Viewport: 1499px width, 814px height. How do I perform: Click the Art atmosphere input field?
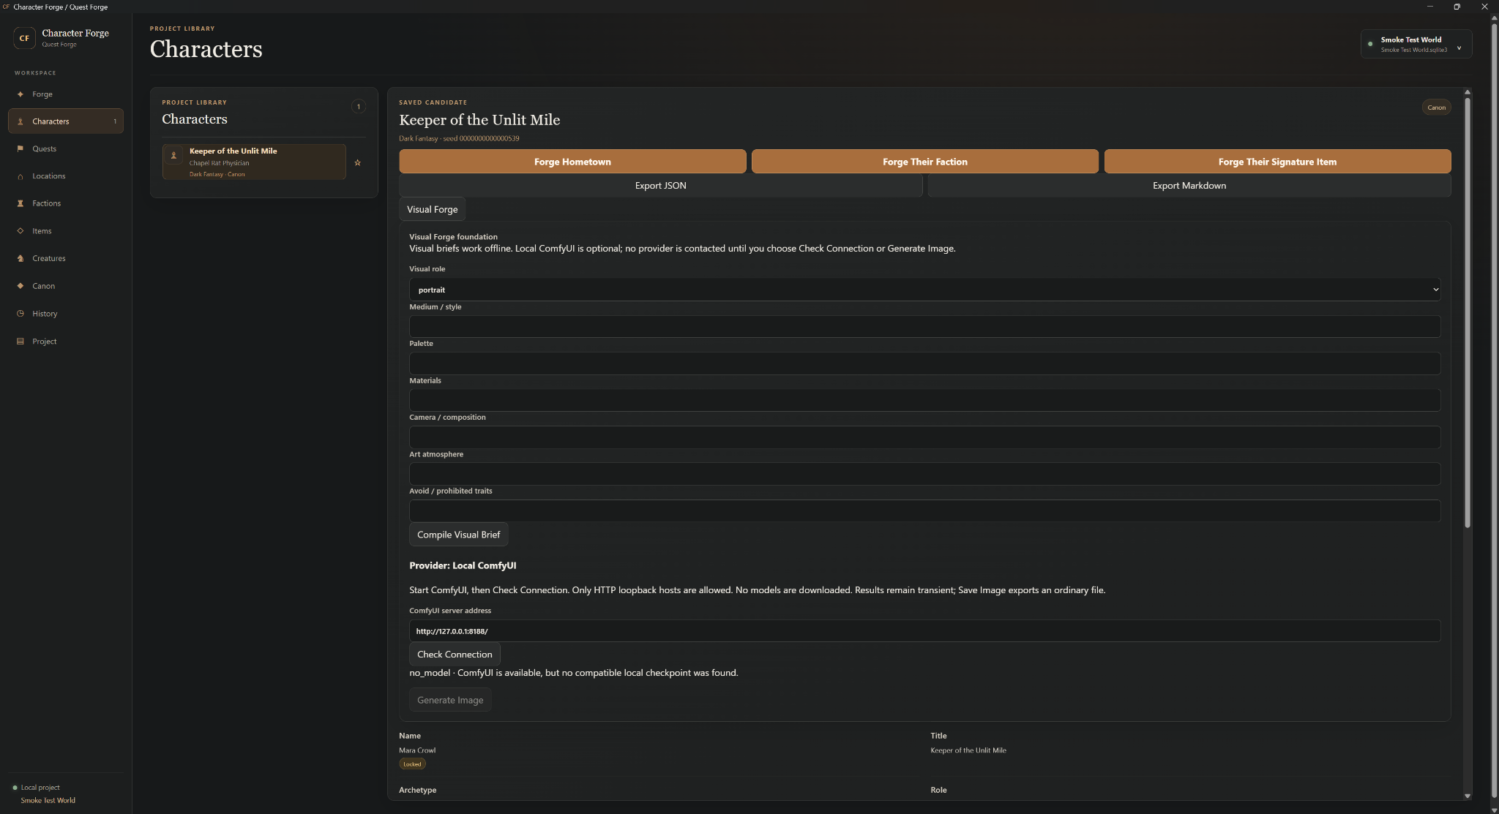[924, 474]
